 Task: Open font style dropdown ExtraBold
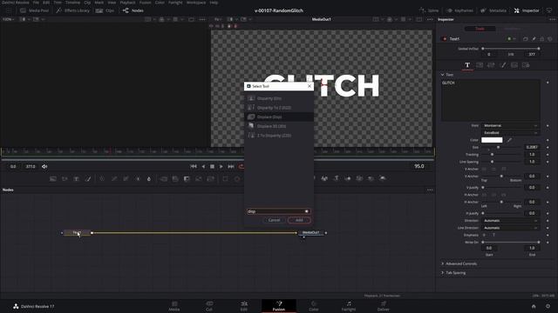click(x=510, y=133)
